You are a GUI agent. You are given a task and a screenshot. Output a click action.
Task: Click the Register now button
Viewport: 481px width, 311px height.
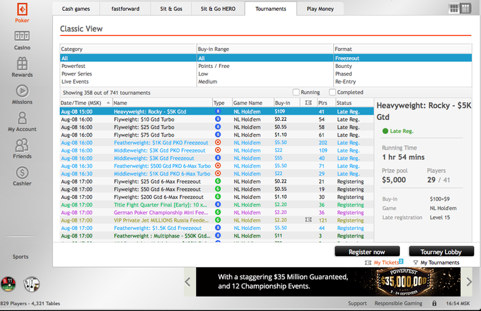click(367, 251)
